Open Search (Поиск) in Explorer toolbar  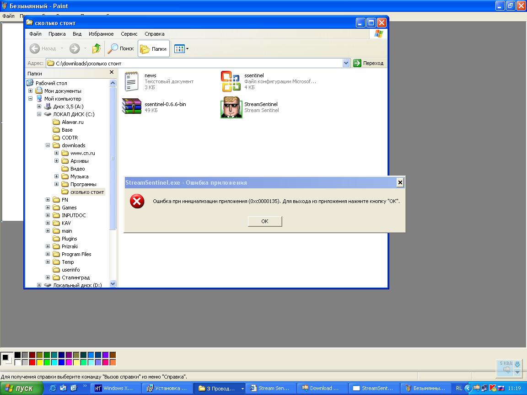pos(121,49)
